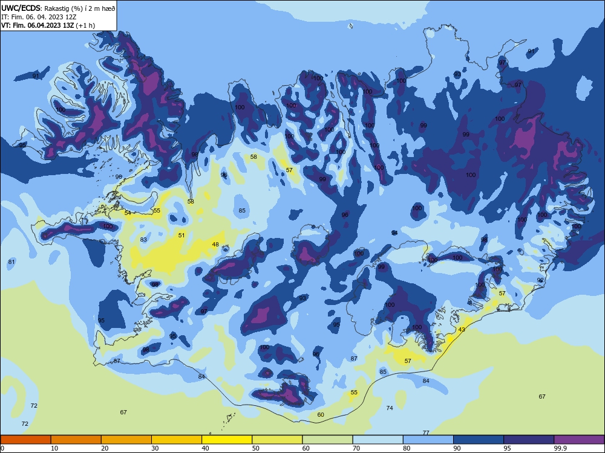This screenshot has width=605, height=453.
Task: Click the legend tick label 99.9
Action: click(x=560, y=448)
